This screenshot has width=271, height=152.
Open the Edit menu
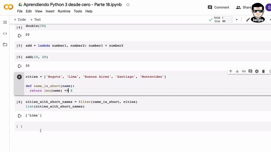pyautogui.click(x=29, y=11)
